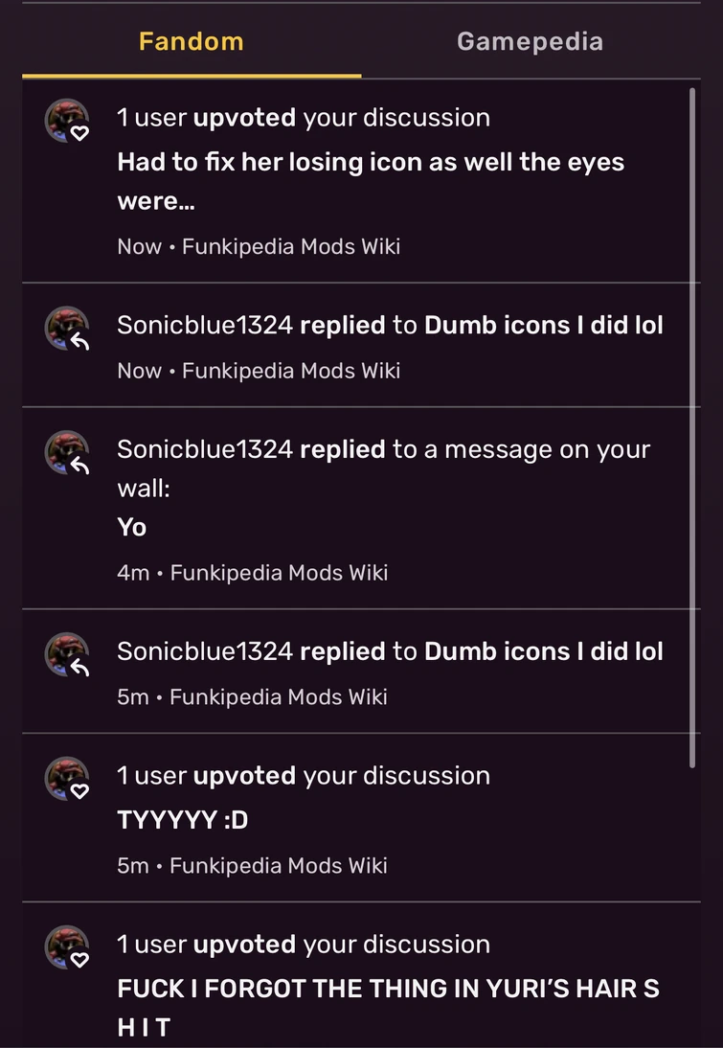This screenshot has width=723, height=1048.
Task: Click avatar beside 'TYYYYY :D' notification
Action: click(x=67, y=779)
